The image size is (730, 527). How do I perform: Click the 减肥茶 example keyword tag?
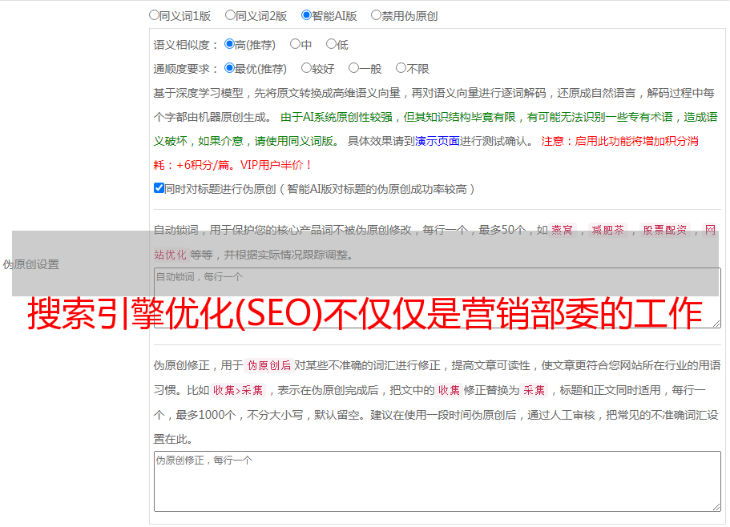607,230
